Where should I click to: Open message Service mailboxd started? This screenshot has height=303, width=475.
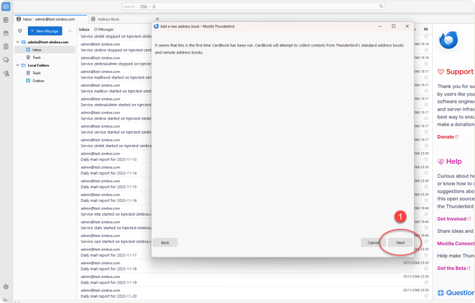(x=115, y=74)
